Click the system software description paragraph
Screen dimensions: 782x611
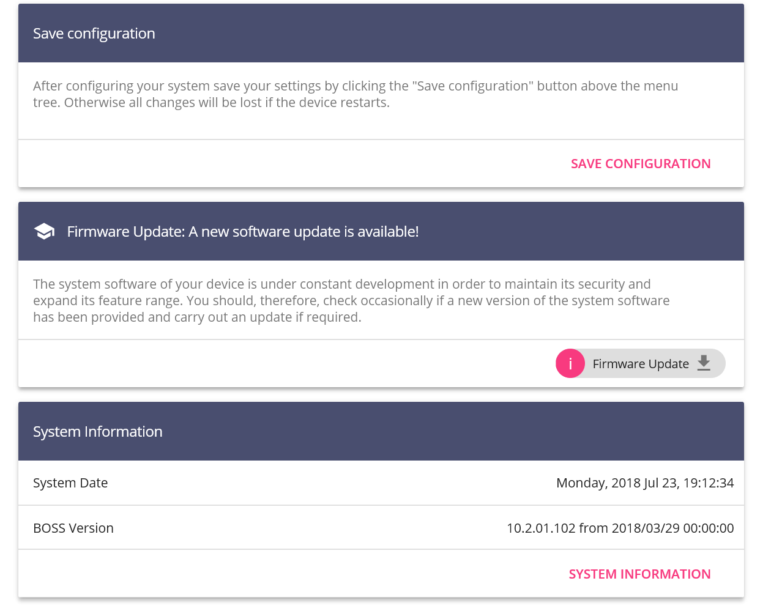(x=351, y=300)
